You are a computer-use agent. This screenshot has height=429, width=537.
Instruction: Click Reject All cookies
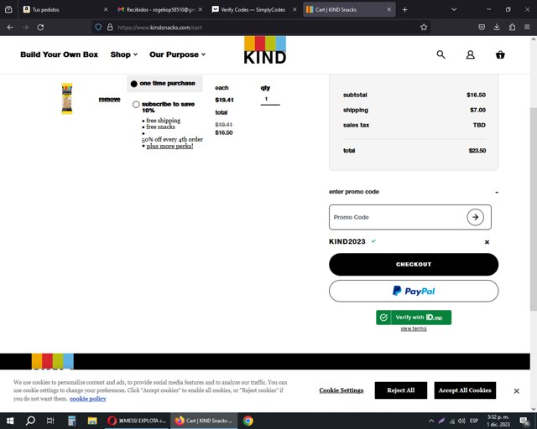[x=401, y=390]
